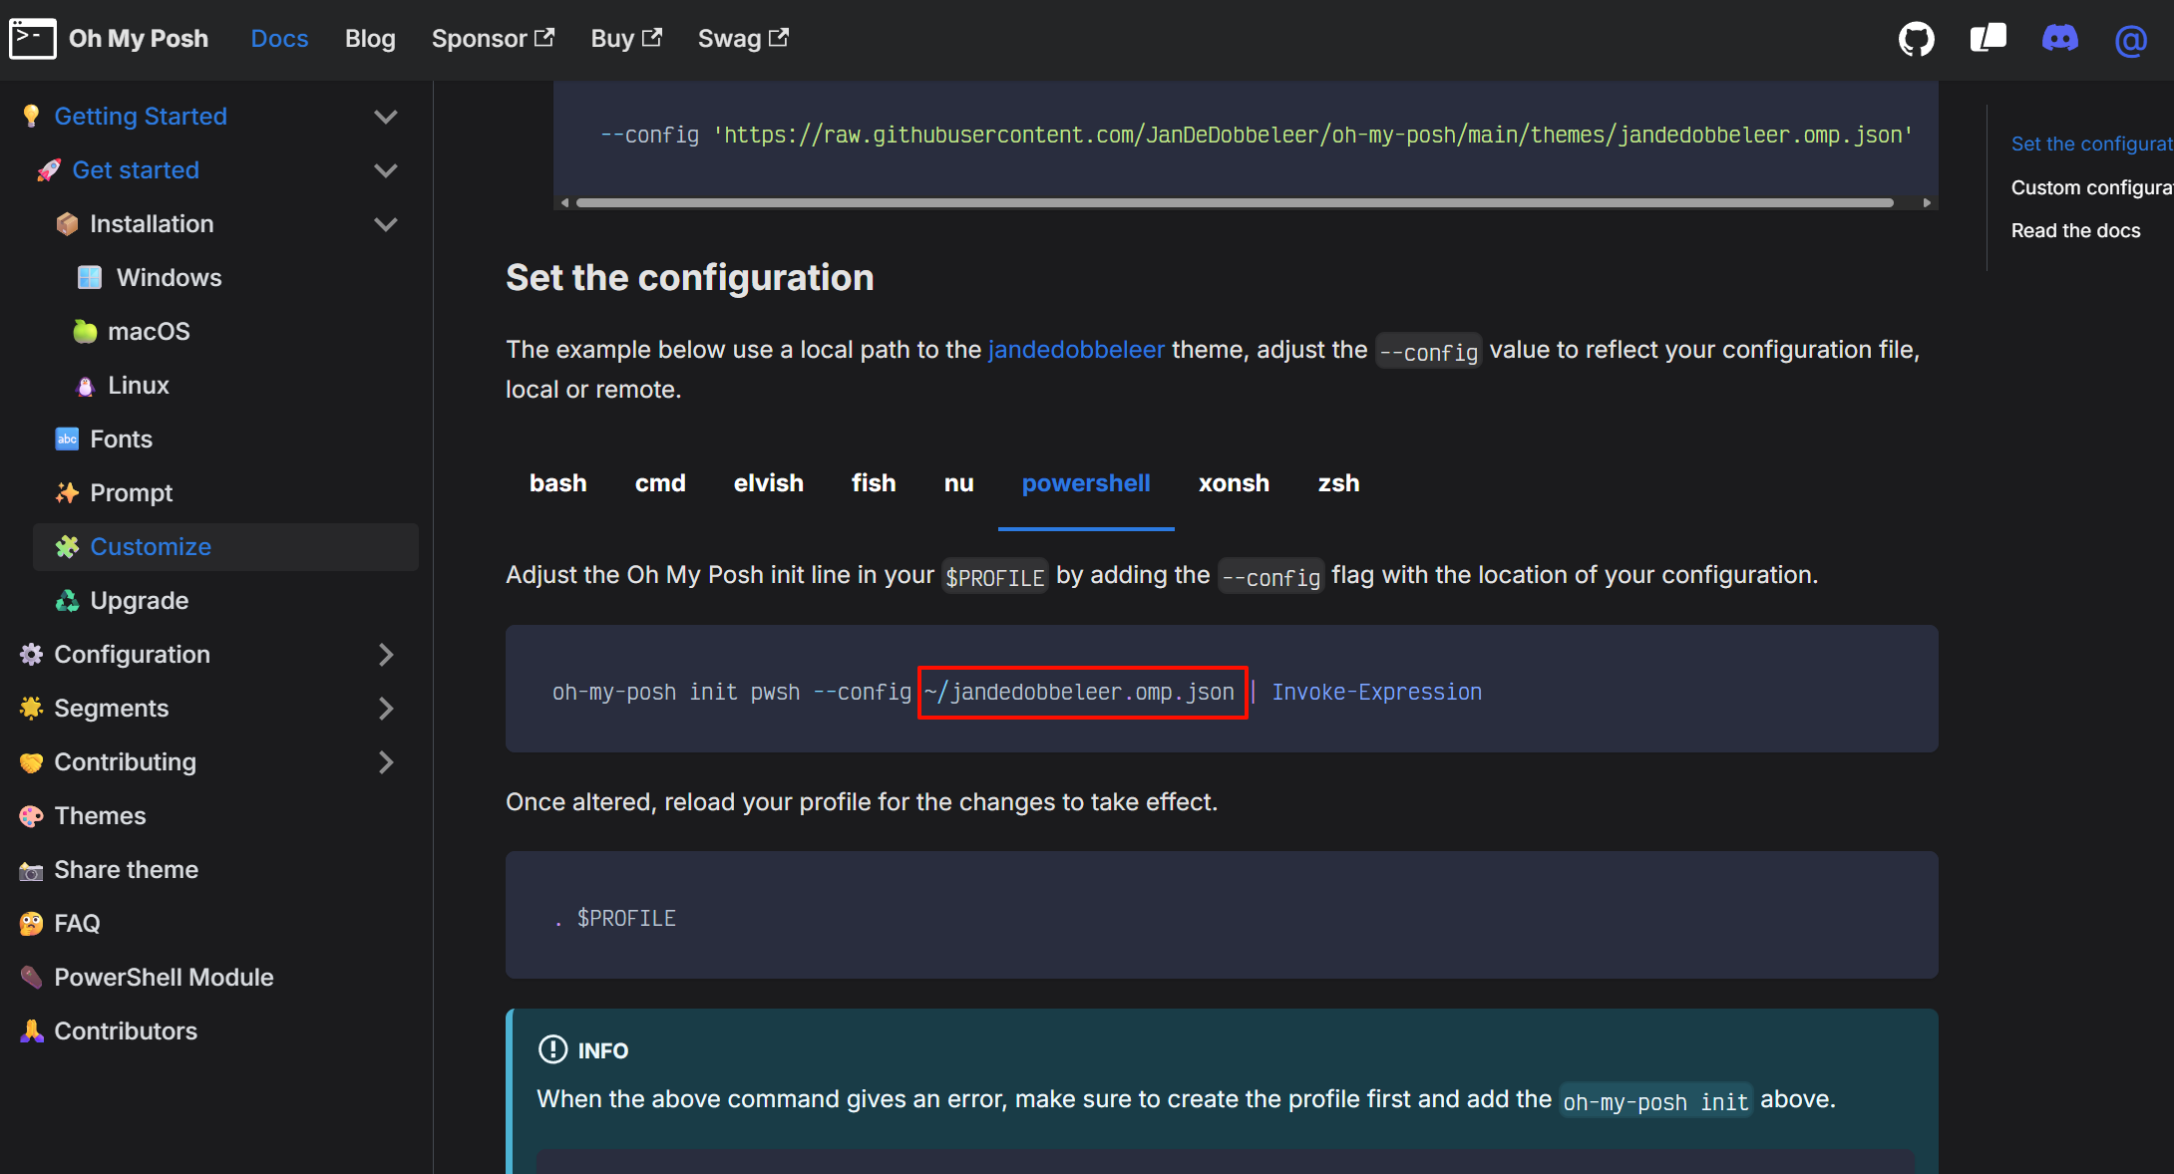Click the Oh My Posh terminal logo icon
2174x1174 pixels.
pyautogui.click(x=32, y=39)
